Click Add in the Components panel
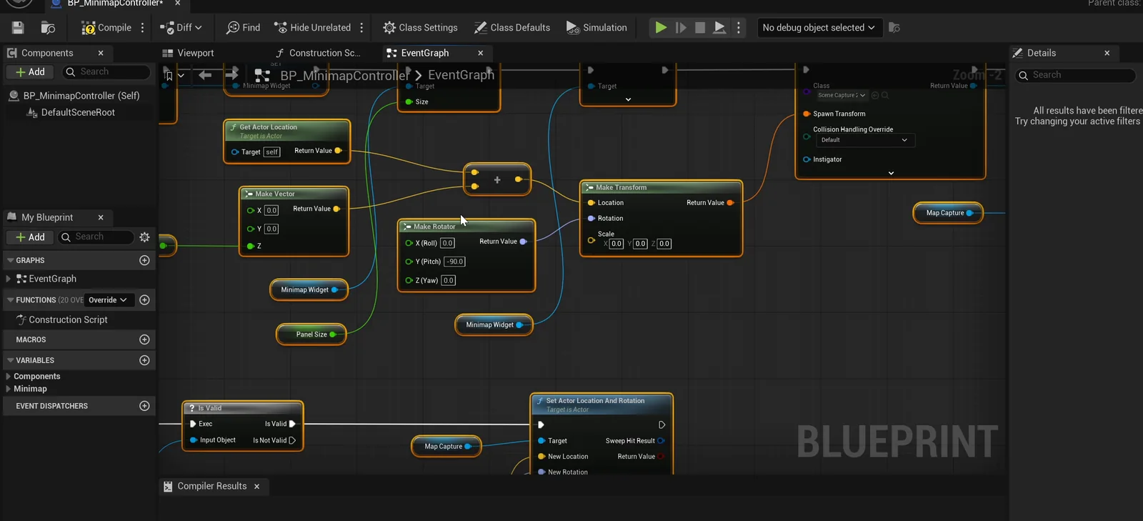The height and width of the screenshot is (521, 1143). click(x=30, y=72)
